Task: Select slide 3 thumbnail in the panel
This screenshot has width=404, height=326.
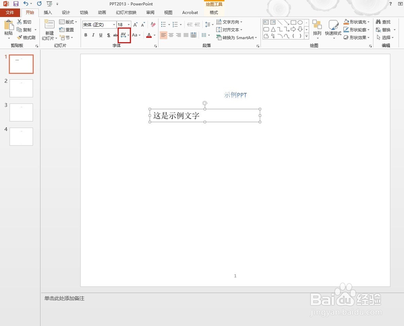Action: [x=21, y=112]
